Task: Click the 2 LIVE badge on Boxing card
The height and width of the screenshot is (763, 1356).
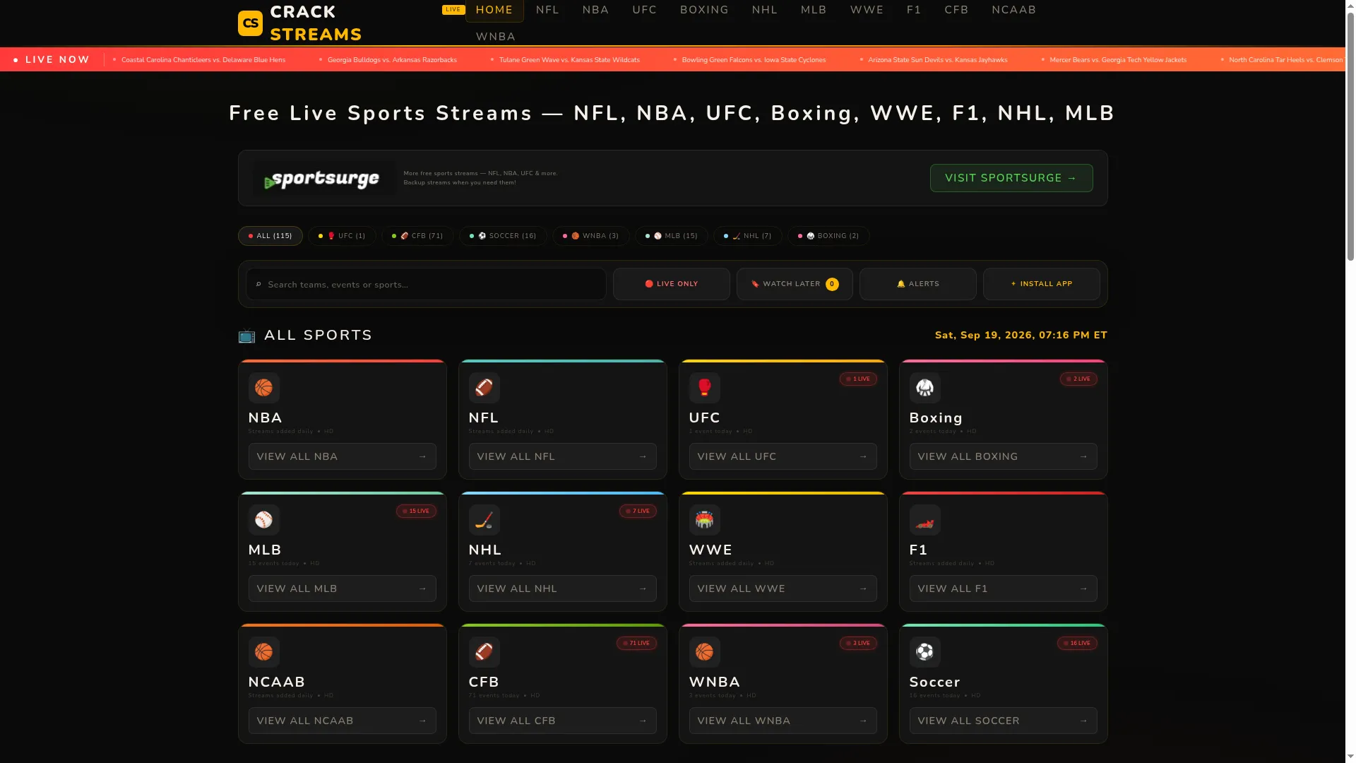Action: [1078, 379]
